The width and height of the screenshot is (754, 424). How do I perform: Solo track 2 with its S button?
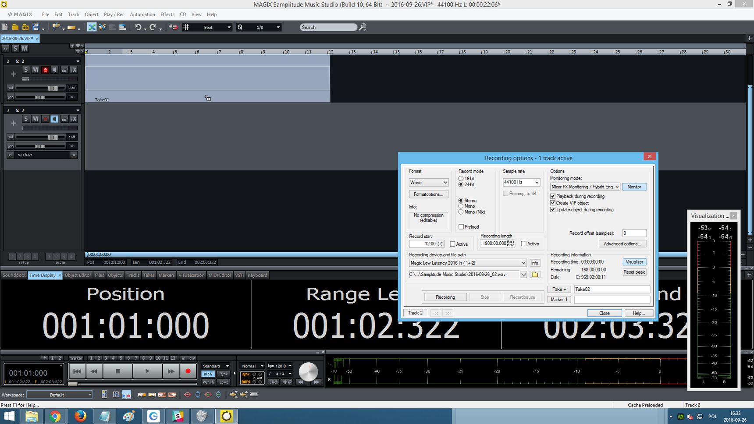(x=26, y=70)
